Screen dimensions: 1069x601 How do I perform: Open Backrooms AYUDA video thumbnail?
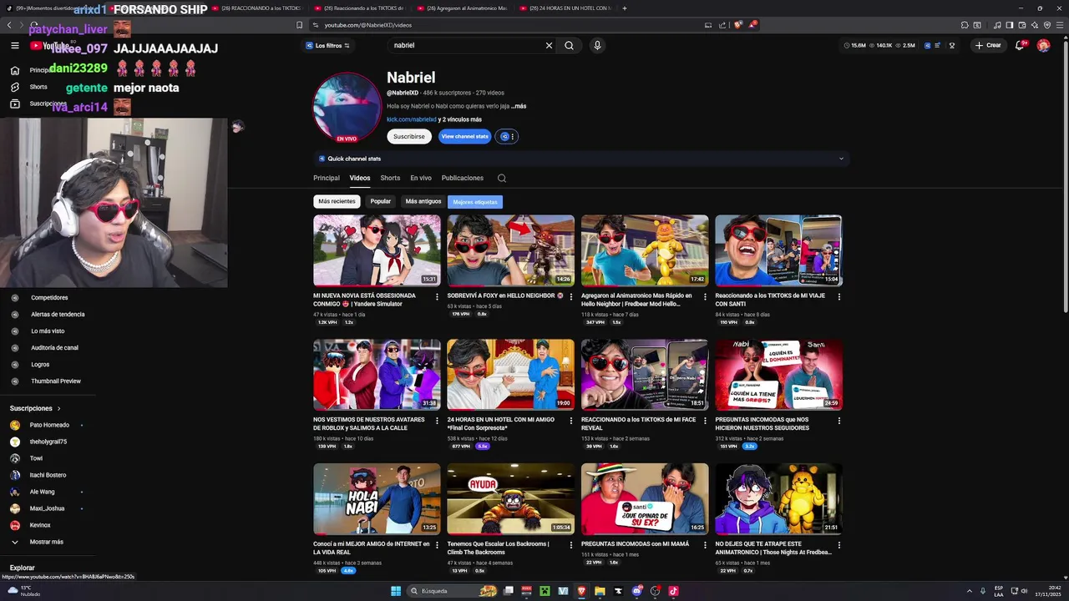click(x=510, y=498)
